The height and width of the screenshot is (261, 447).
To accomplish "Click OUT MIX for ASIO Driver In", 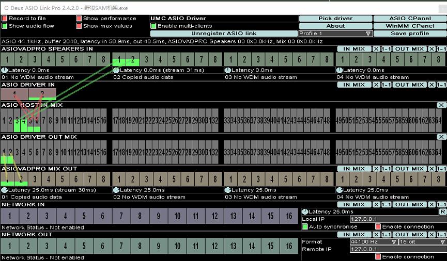I will tap(409, 85).
